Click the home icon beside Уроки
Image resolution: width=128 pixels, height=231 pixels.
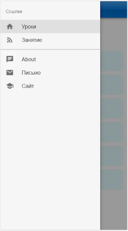tap(10, 27)
